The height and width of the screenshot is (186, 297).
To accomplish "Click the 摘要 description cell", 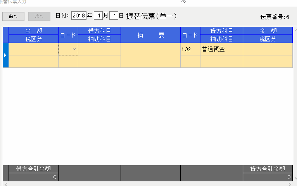I will (150, 55).
